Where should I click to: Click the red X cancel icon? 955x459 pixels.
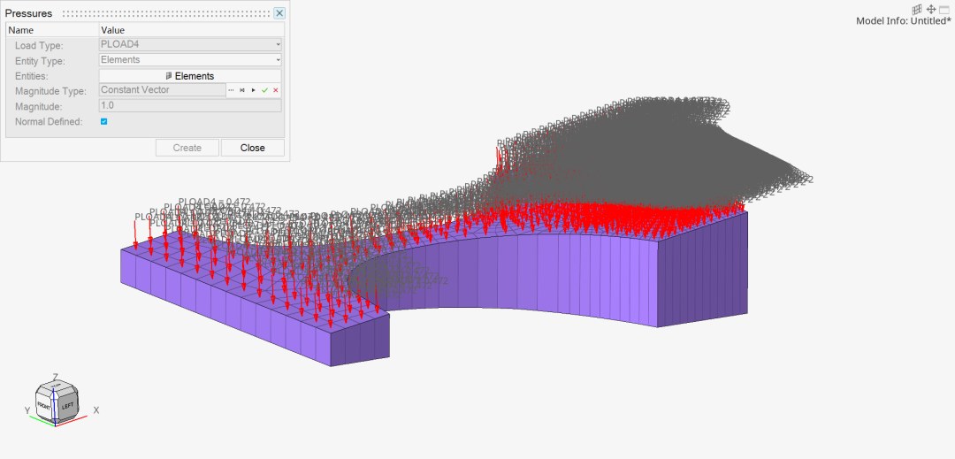[x=276, y=90]
